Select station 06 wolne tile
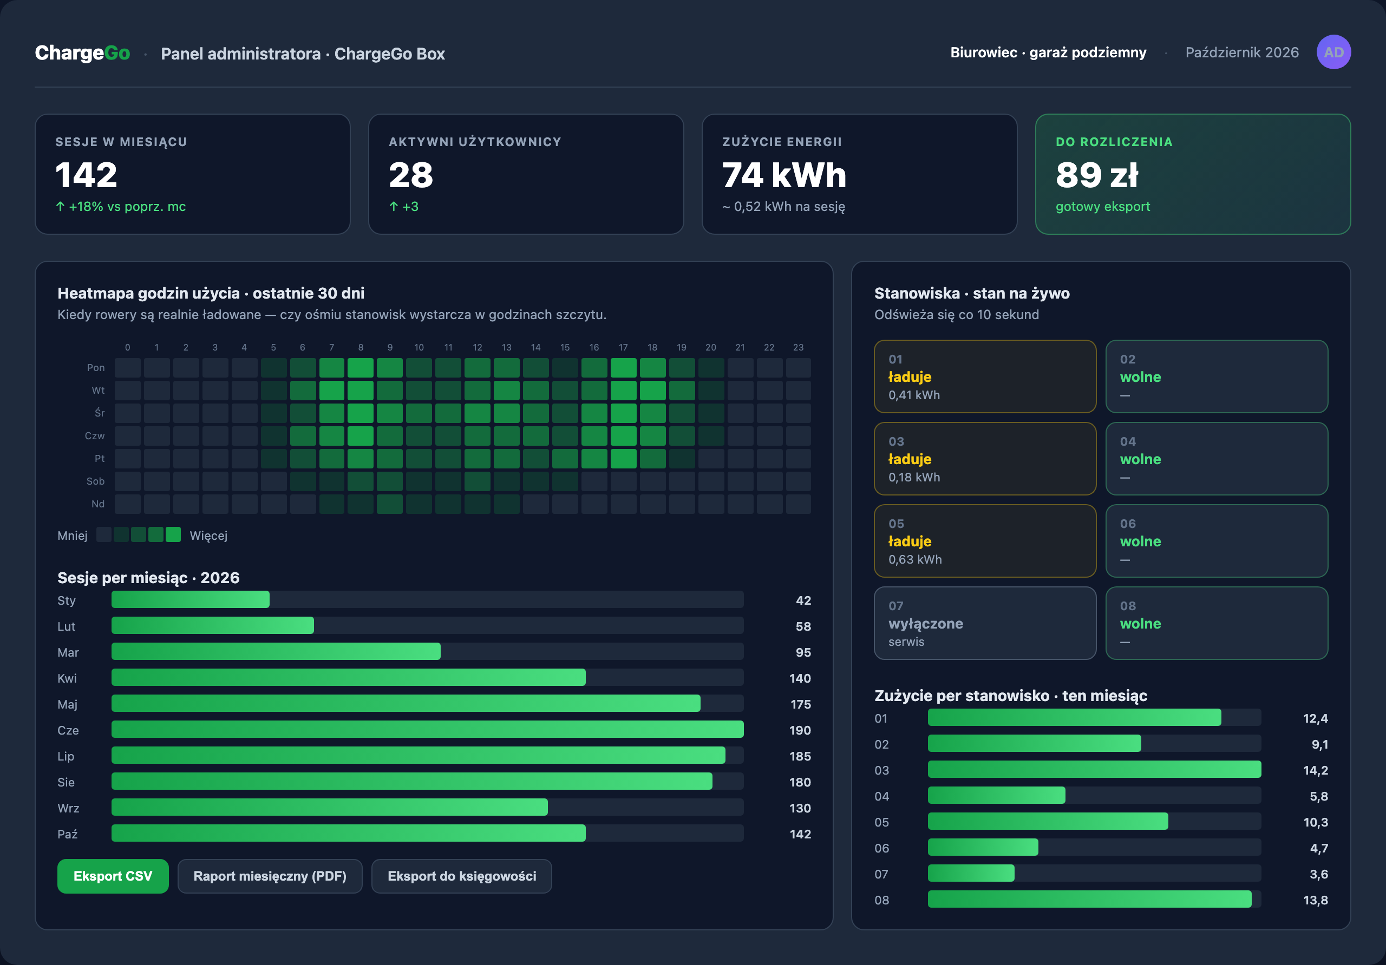The height and width of the screenshot is (965, 1386). [1217, 540]
